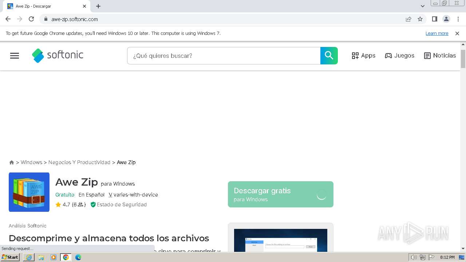Click the 8:12 PM clock
This screenshot has width=466, height=262.
[x=447, y=257]
